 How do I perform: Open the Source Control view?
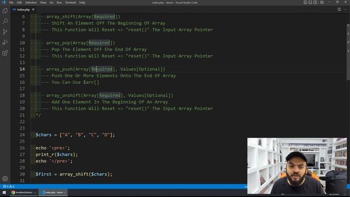(5, 32)
